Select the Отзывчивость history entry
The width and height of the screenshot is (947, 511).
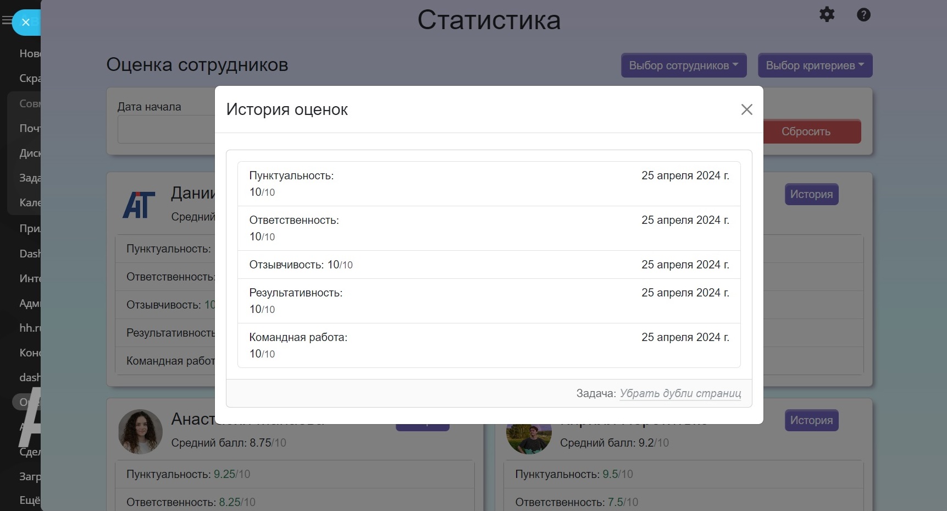489,265
